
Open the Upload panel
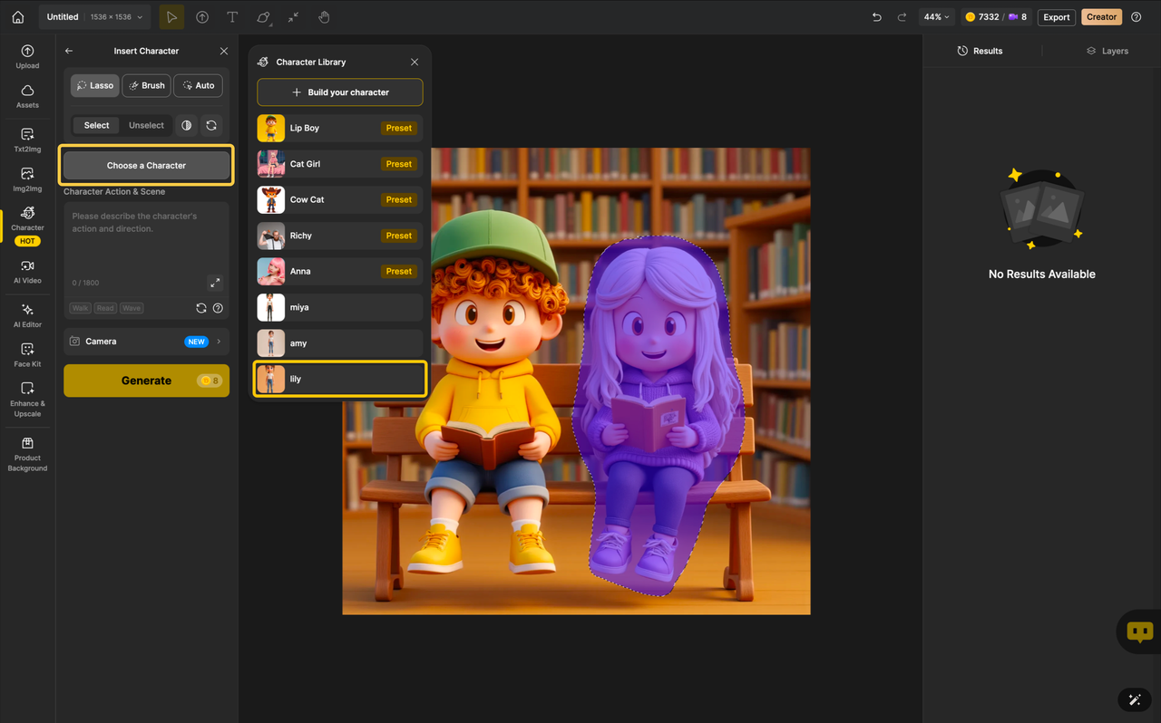click(27, 55)
